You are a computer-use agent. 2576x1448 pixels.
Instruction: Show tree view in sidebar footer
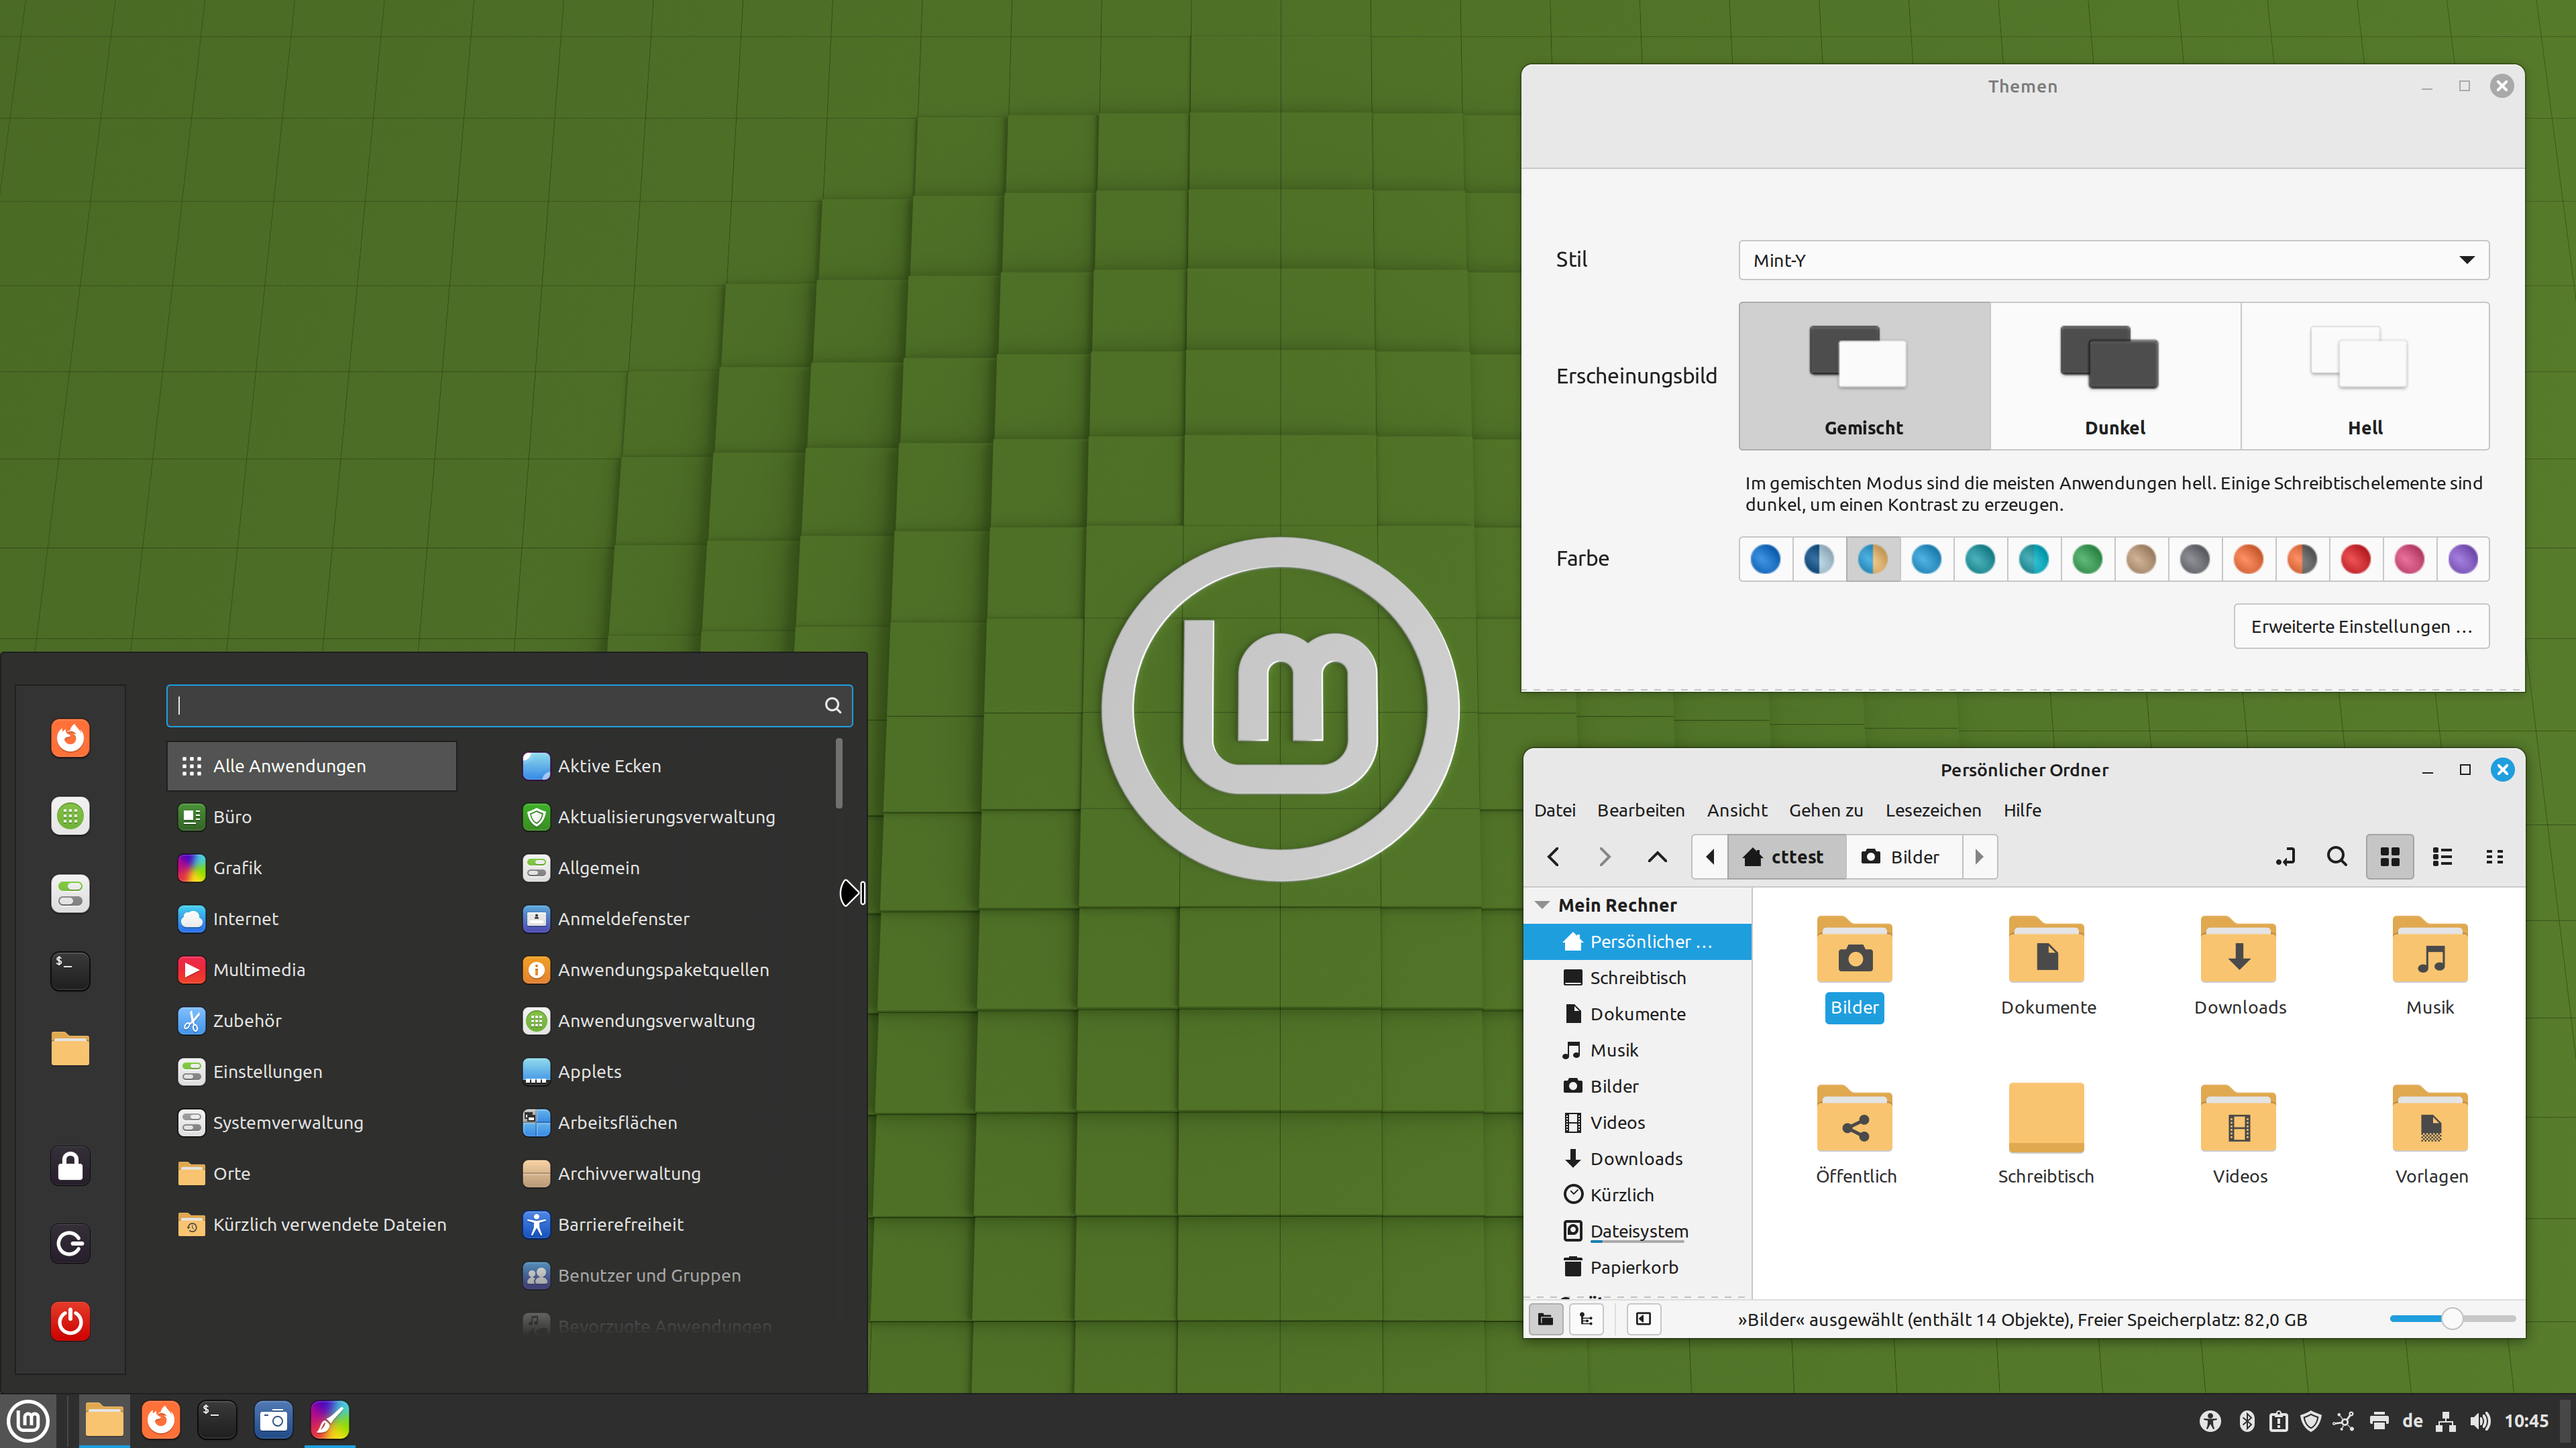tap(1586, 1319)
